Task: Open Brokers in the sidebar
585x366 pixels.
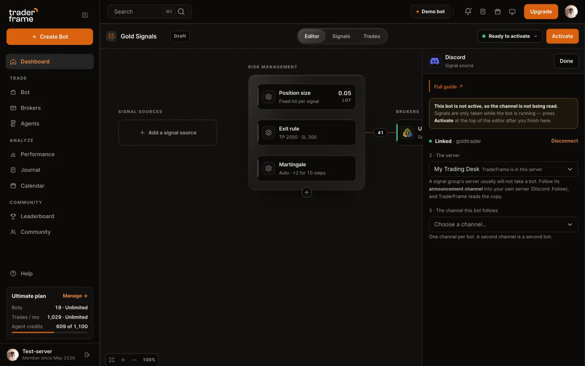Action: click(x=50, y=108)
